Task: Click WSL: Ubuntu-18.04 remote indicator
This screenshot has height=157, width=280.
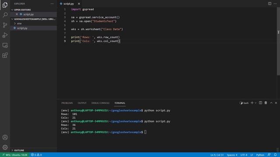Action: point(15,155)
